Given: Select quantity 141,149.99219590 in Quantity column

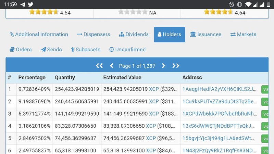Looking at the screenshot, I should 77,114.
